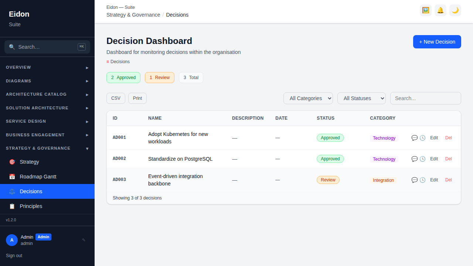The image size is (473, 266).
Task: Click Strategy & Governance breadcrumb
Action: [x=133, y=15]
